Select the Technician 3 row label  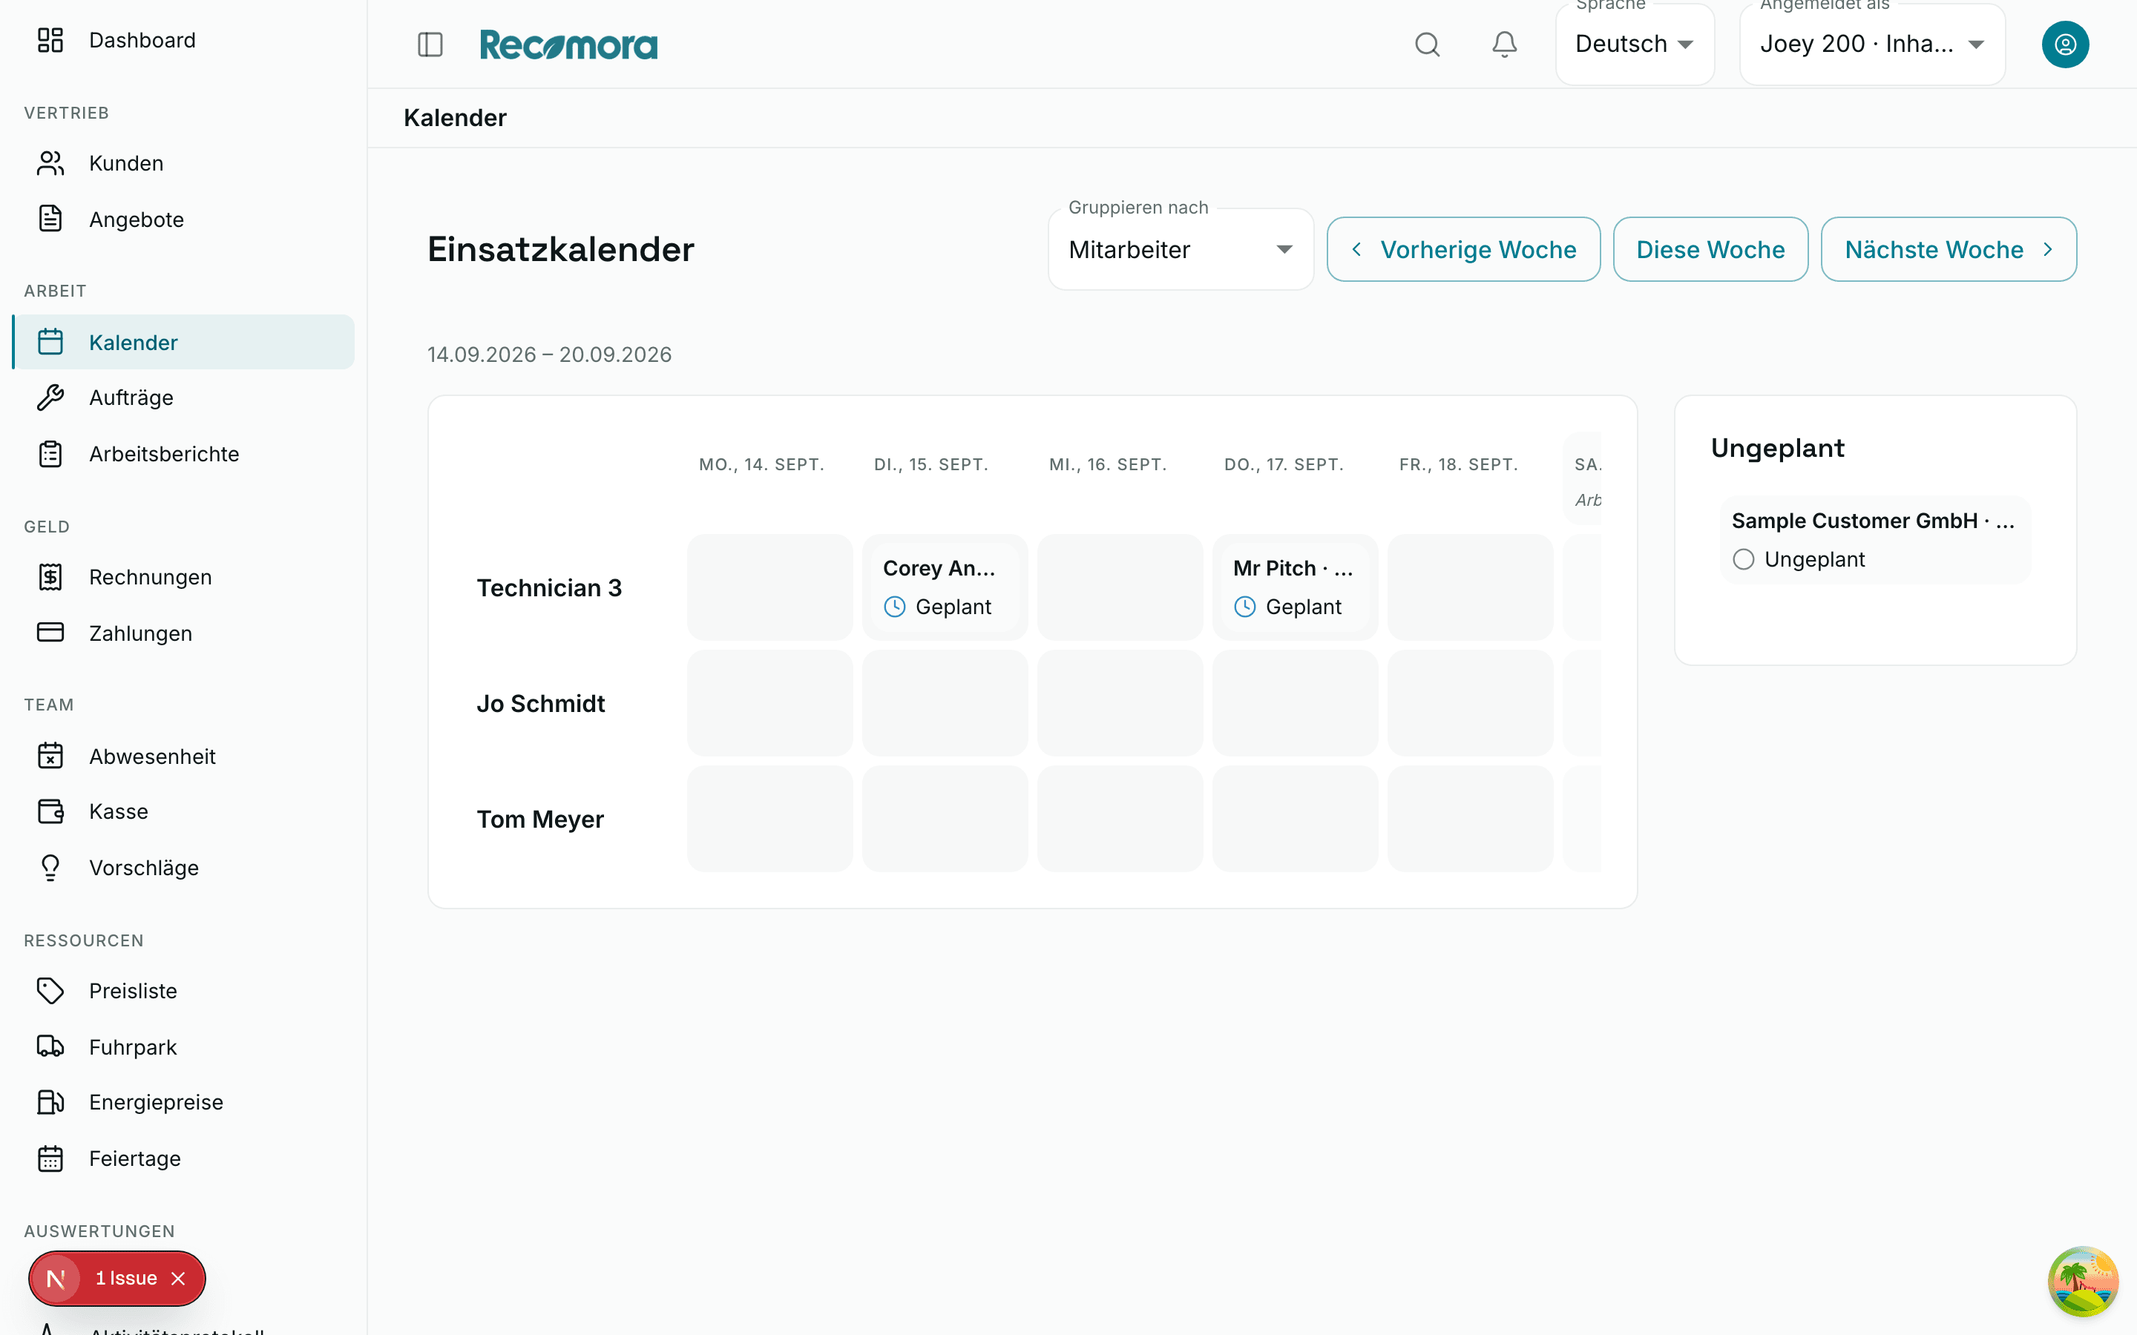pyautogui.click(x=549, y=588)
